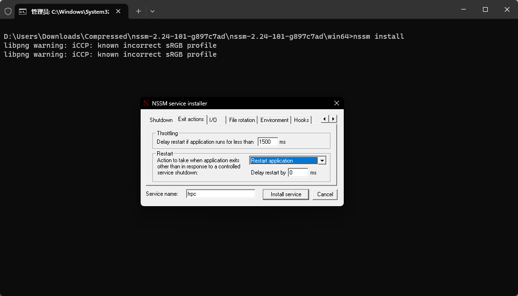Minimize the terminal window
This screenshot has height=296, width=518.
(x=464, y=9)
